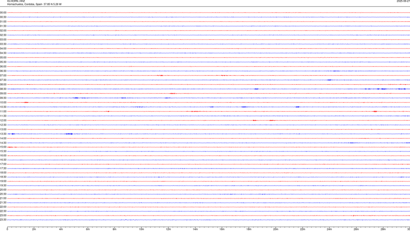This screenshot has height=231, width=410.
Task: Select the 15:30 time label
Action: pyautogui.click(x=3, y=151)
